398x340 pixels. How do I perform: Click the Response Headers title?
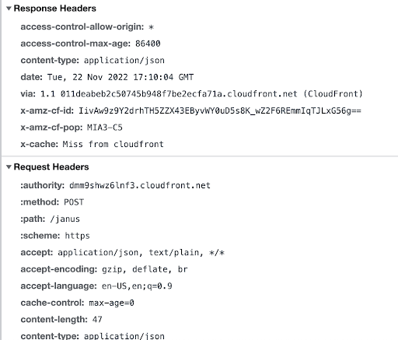(54, 9)
